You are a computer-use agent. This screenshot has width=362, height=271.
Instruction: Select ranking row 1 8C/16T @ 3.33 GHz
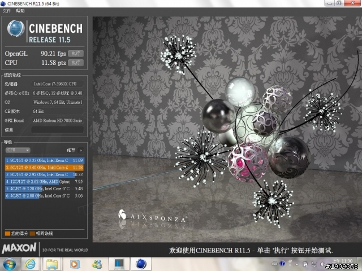pyautogui.click(x=45, y=160)
